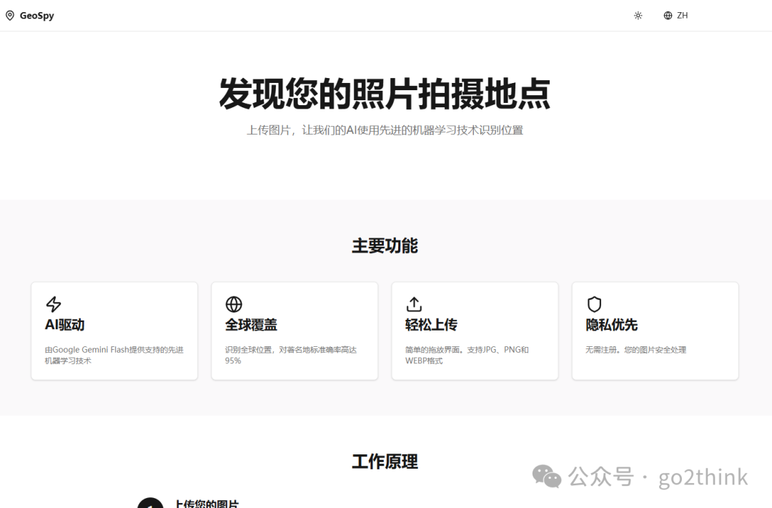Click the GeoSpy location pin logo
Viewport: 772px width, 508px height.
(10, 15)
